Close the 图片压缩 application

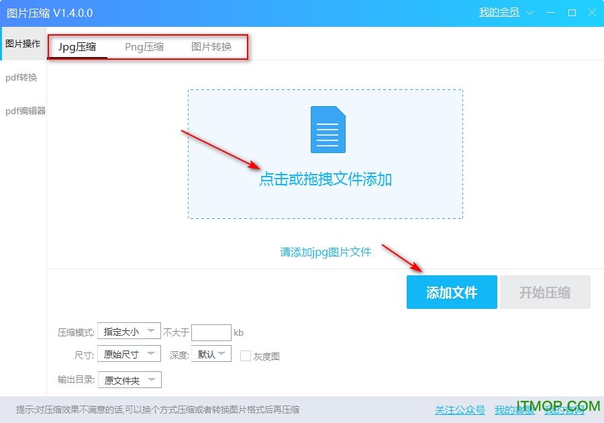click(x=592, y=13)
